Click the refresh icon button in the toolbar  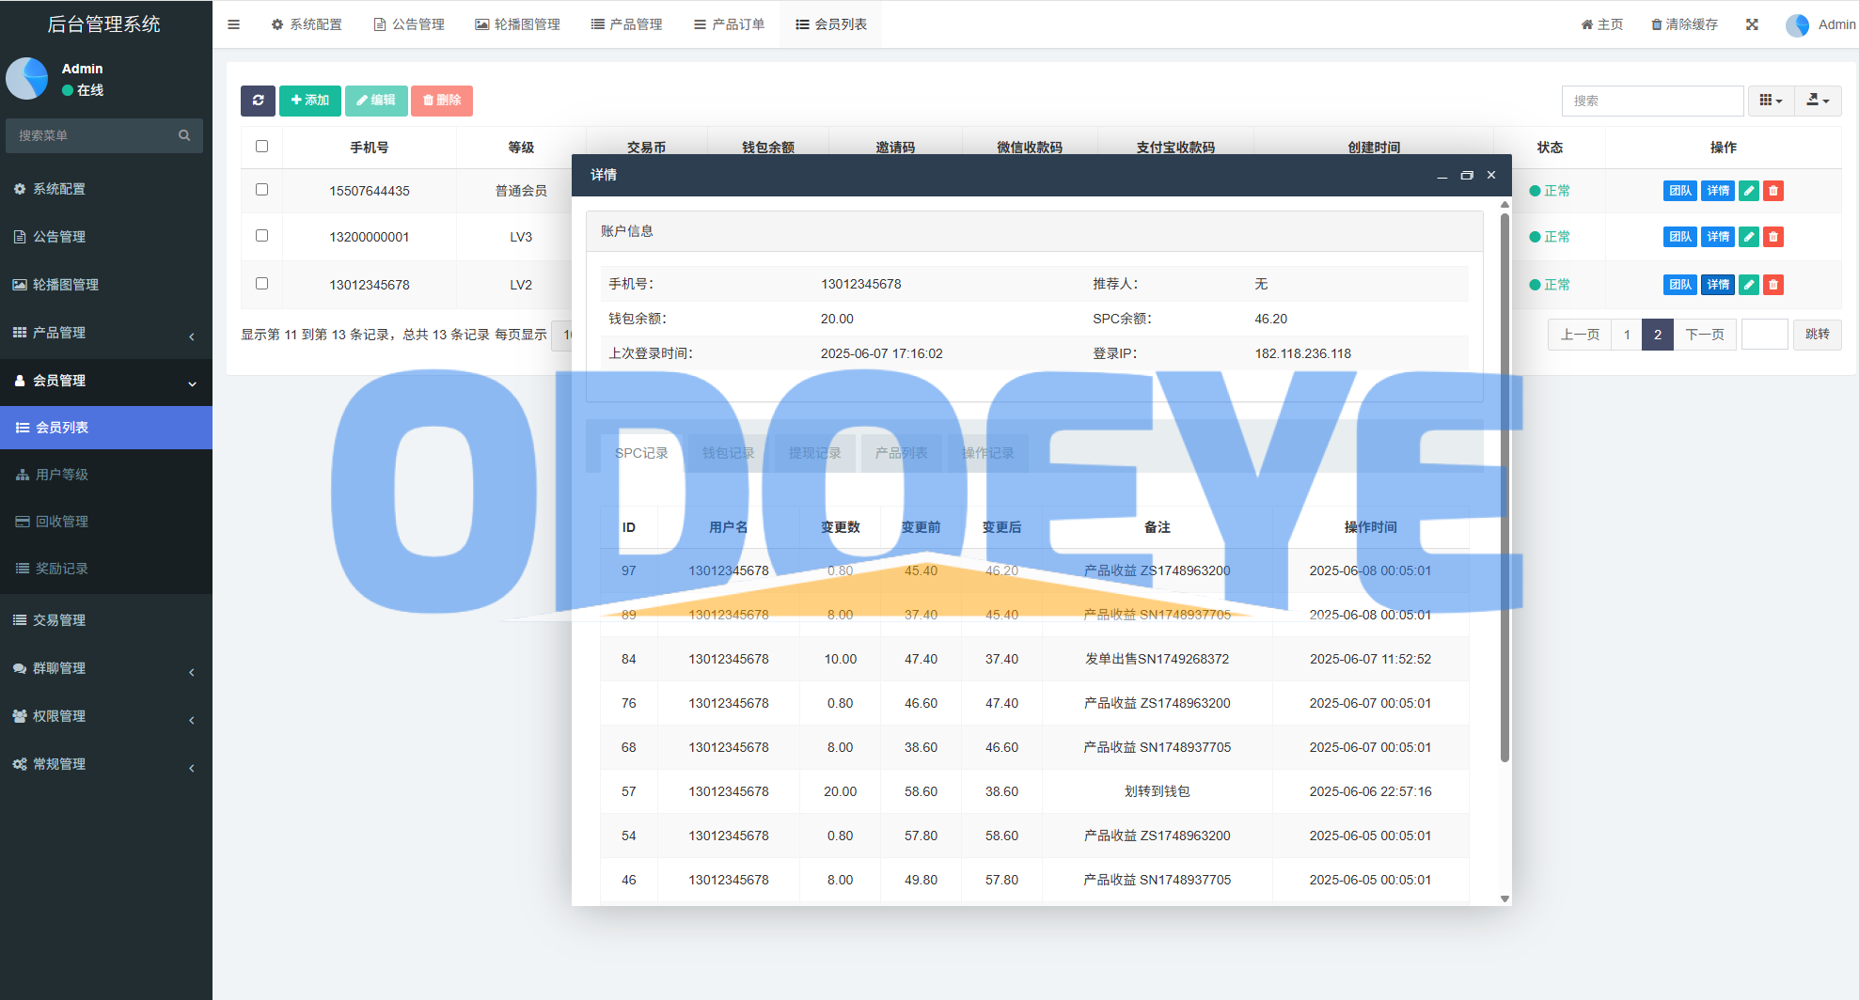[258, 101]
